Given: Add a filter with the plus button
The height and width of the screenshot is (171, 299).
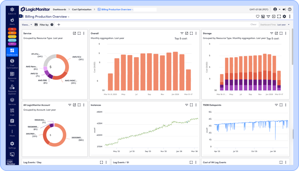Looking at the screenshot, I should pyautogui.click(x=59, y=25).
